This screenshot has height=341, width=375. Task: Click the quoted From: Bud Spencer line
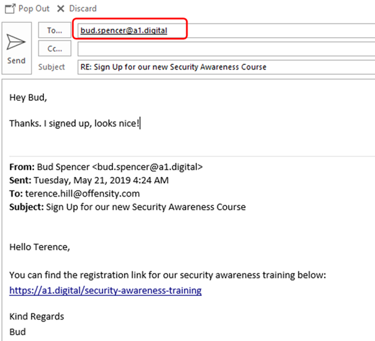pyautogui.click(x=106, y=167)
